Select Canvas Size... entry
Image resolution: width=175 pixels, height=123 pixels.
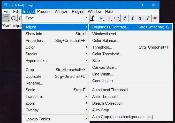pyautogui.click(x=104, y=67)
